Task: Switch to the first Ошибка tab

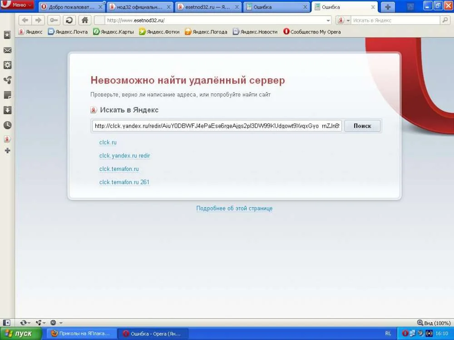Action: [276, 7]
